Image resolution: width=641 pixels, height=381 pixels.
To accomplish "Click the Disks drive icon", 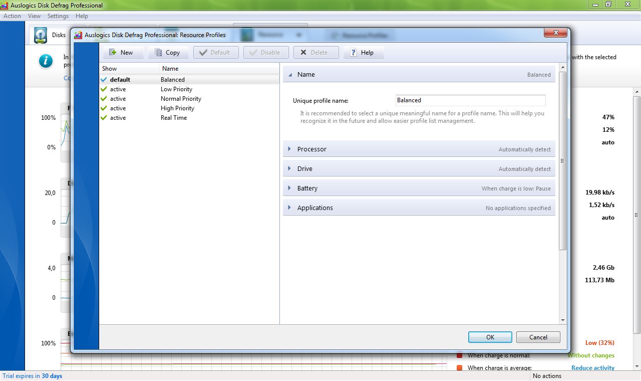I will (x=41, y=35).
